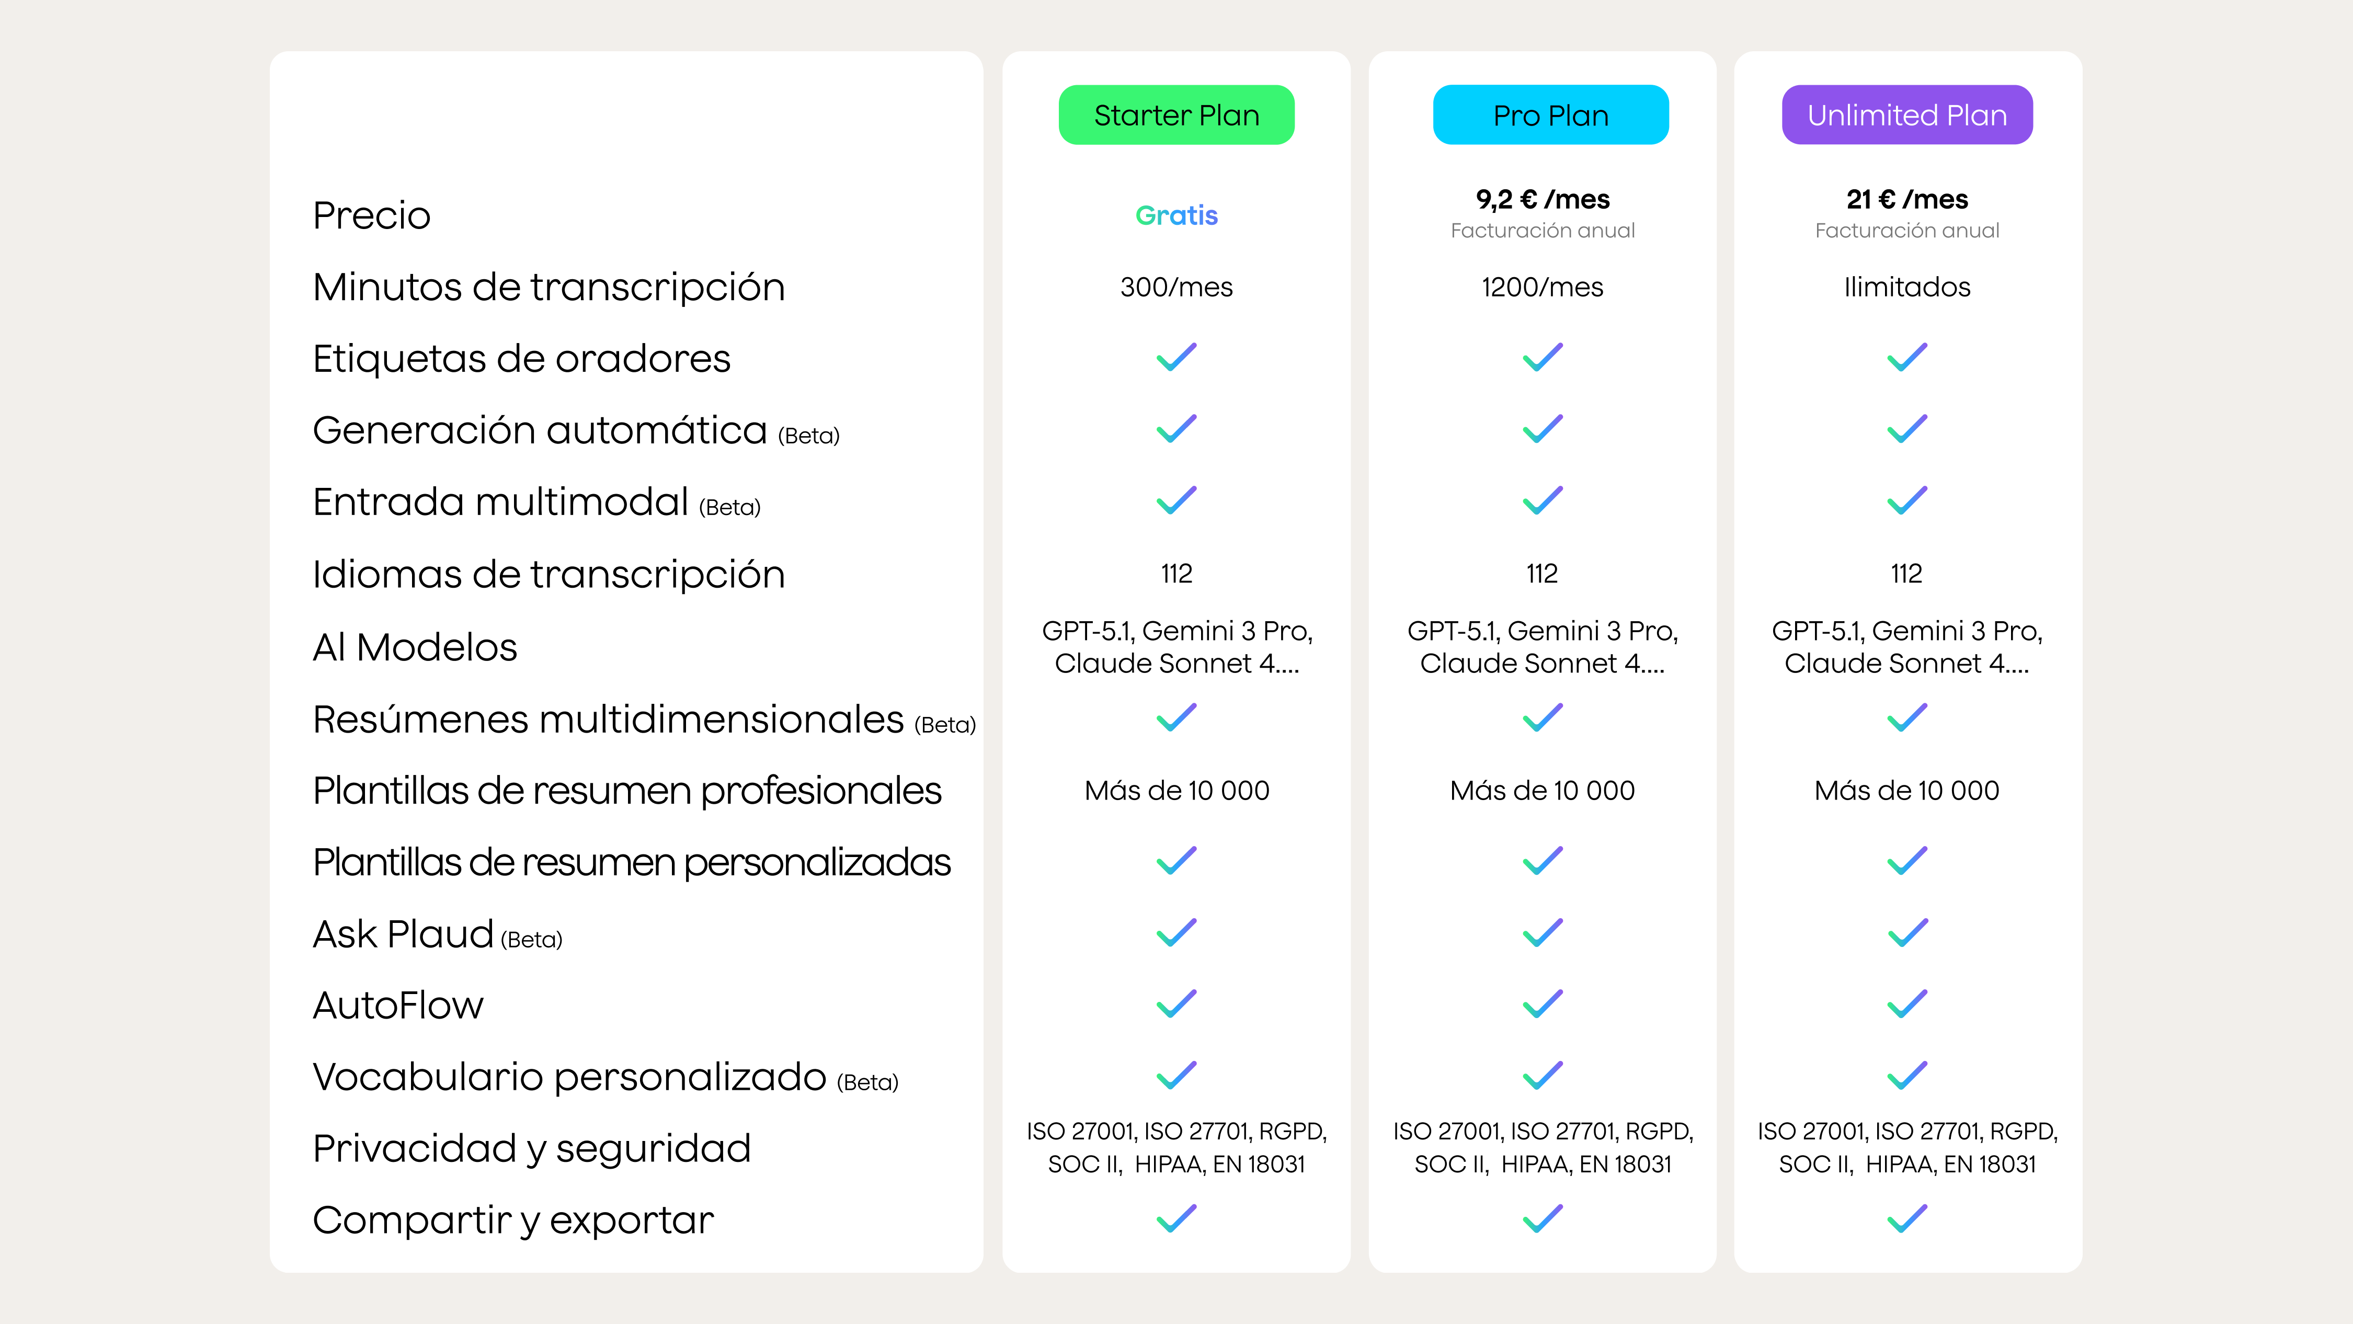
Task: Click Starter Plan's Etiquetas de oradores checkmark
Action: click(x=1175, y=357)
